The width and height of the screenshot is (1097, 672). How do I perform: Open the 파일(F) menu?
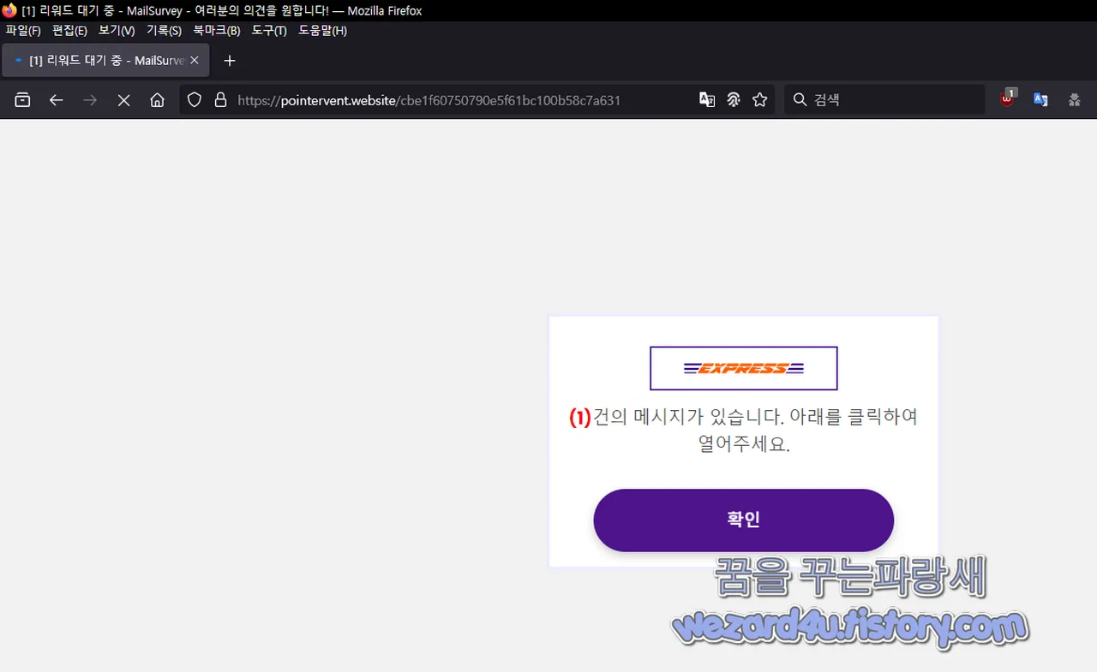pyautogui.click(x=23, y=31)
